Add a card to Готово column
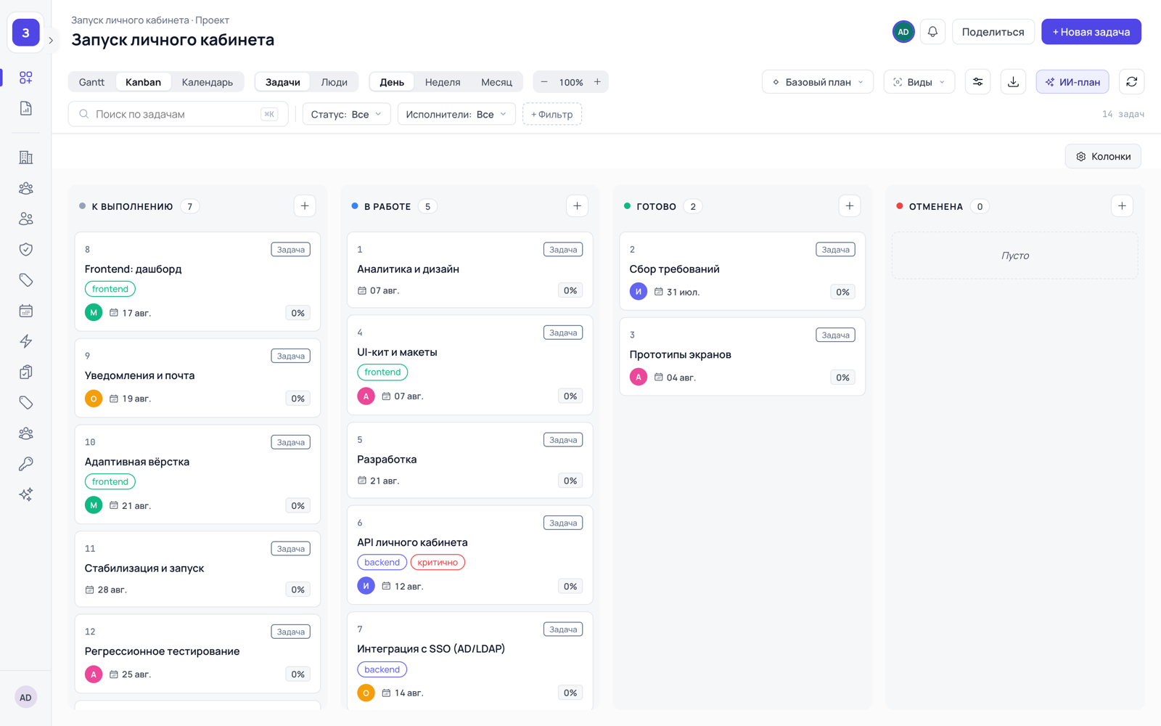The image size is (1161, 726). pyautogui.click(x=849, y=206)
